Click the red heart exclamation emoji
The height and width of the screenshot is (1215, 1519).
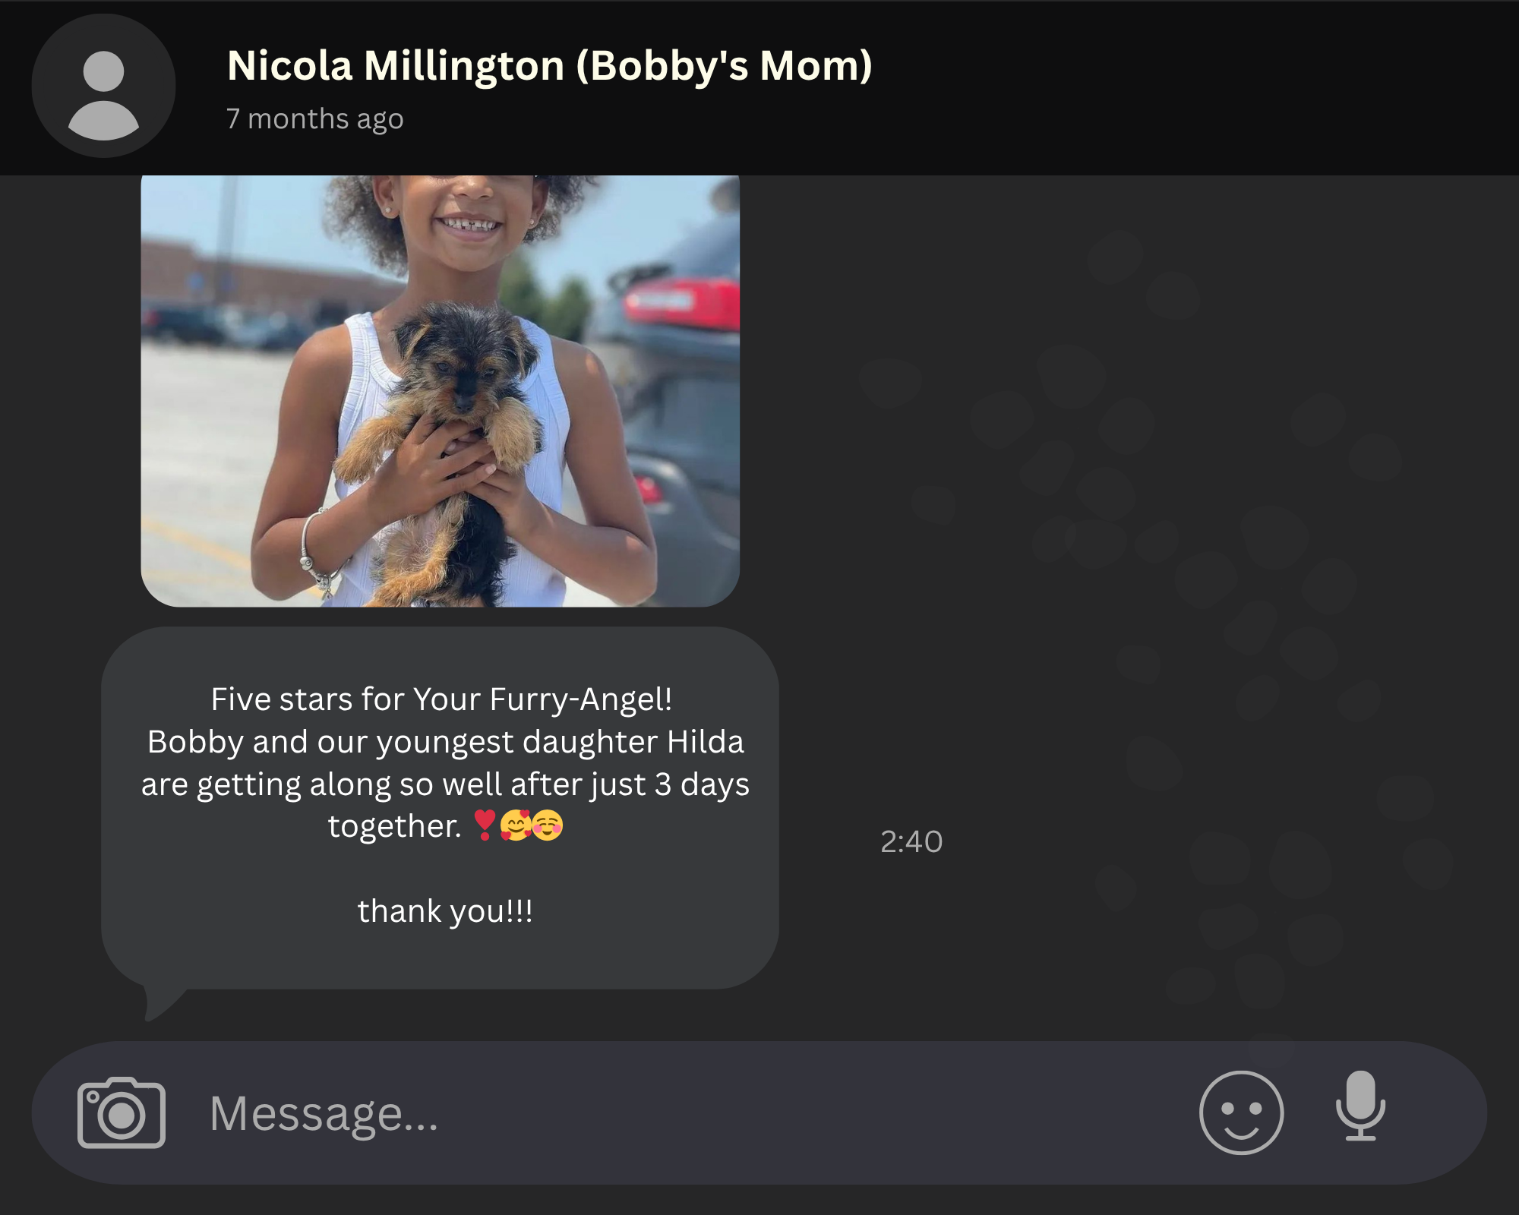point(484,825)
